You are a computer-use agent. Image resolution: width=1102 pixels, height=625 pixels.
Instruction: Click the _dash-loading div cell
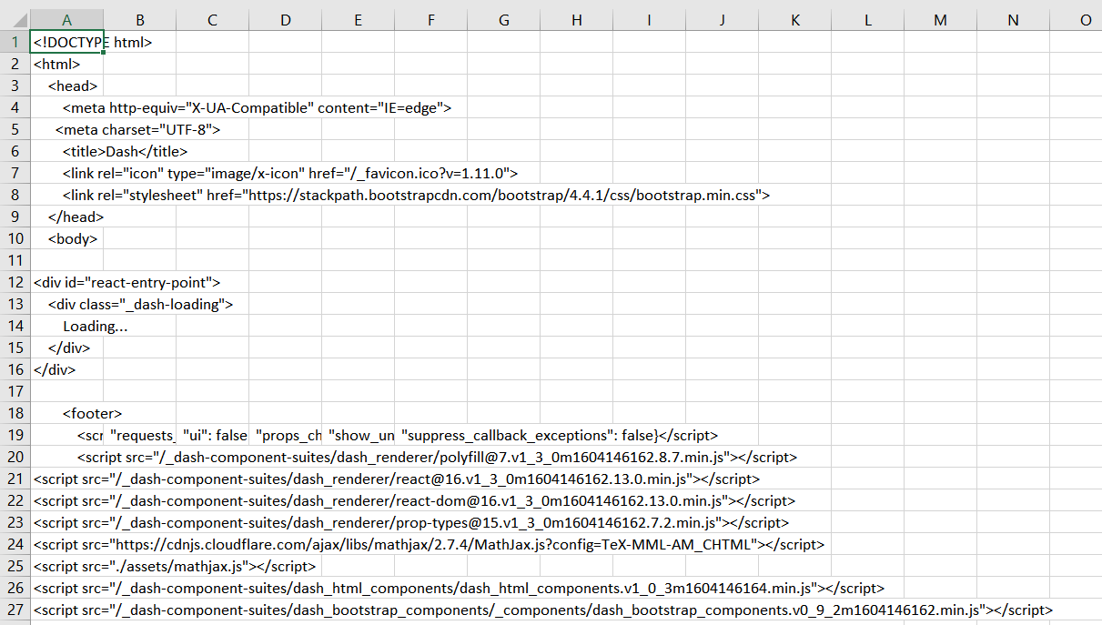pos(67,304)
